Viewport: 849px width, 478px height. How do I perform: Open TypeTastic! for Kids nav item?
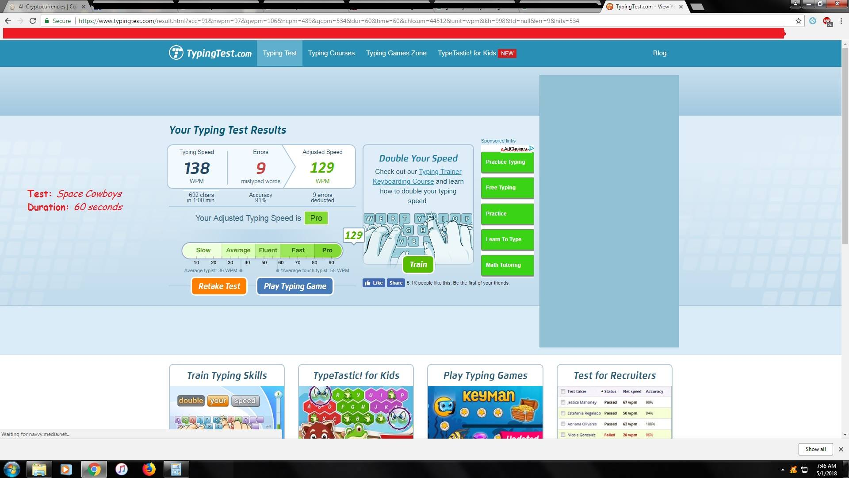[x=477, y=53]
